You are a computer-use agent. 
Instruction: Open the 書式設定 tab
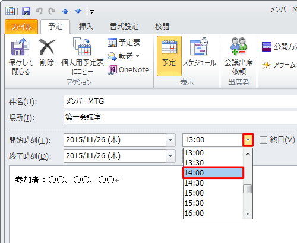[124, 27]
